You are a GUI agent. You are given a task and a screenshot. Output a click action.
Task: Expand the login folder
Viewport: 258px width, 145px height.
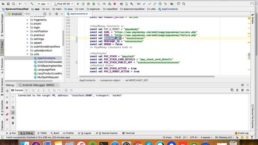[27, 27]
